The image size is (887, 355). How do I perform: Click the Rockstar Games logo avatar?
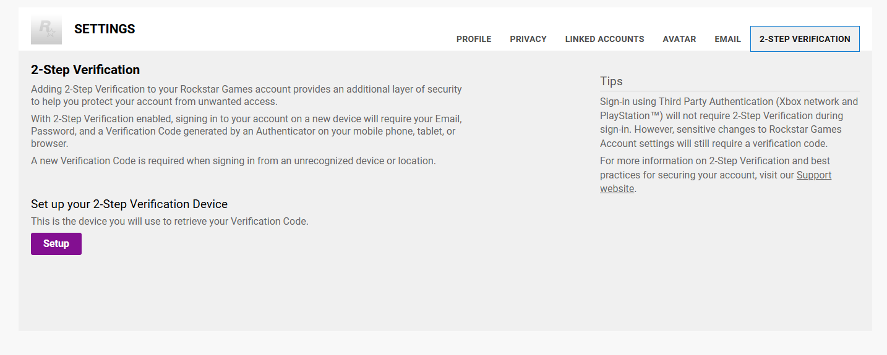[x=46, y=29]
